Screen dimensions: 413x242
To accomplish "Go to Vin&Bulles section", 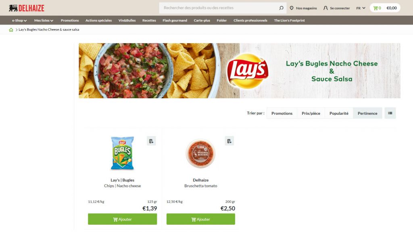I will pos(127,20).
